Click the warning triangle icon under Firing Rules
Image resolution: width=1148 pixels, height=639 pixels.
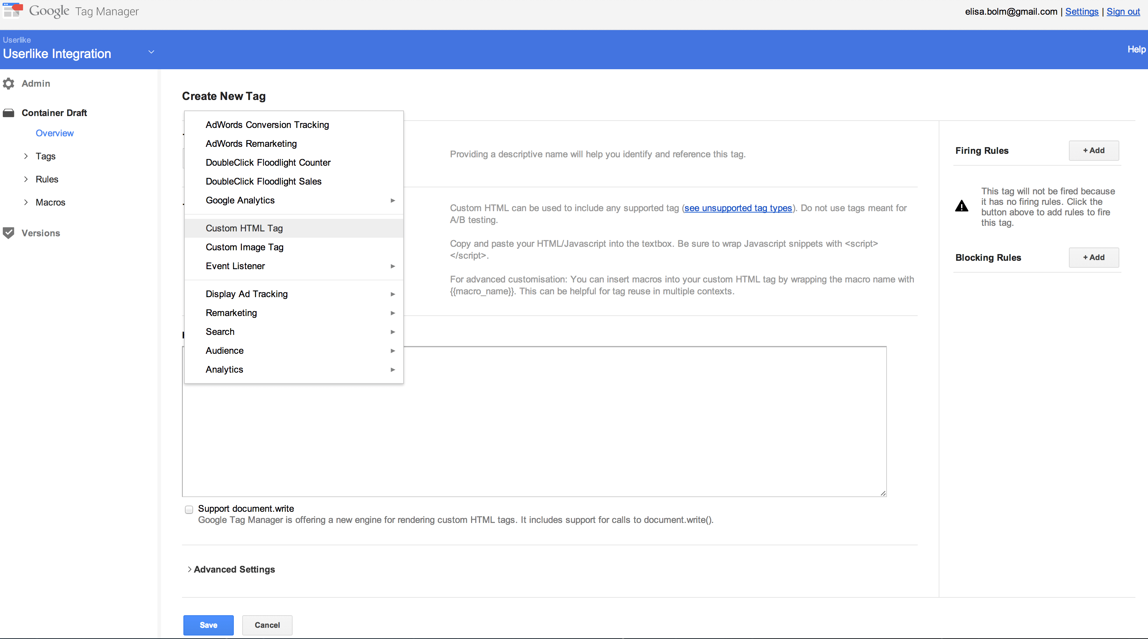pyautogui.click(x=962, y=206)
